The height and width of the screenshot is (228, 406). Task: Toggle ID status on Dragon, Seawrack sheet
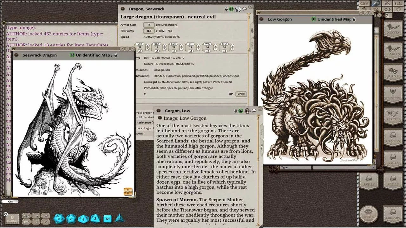tap(231, 9)
